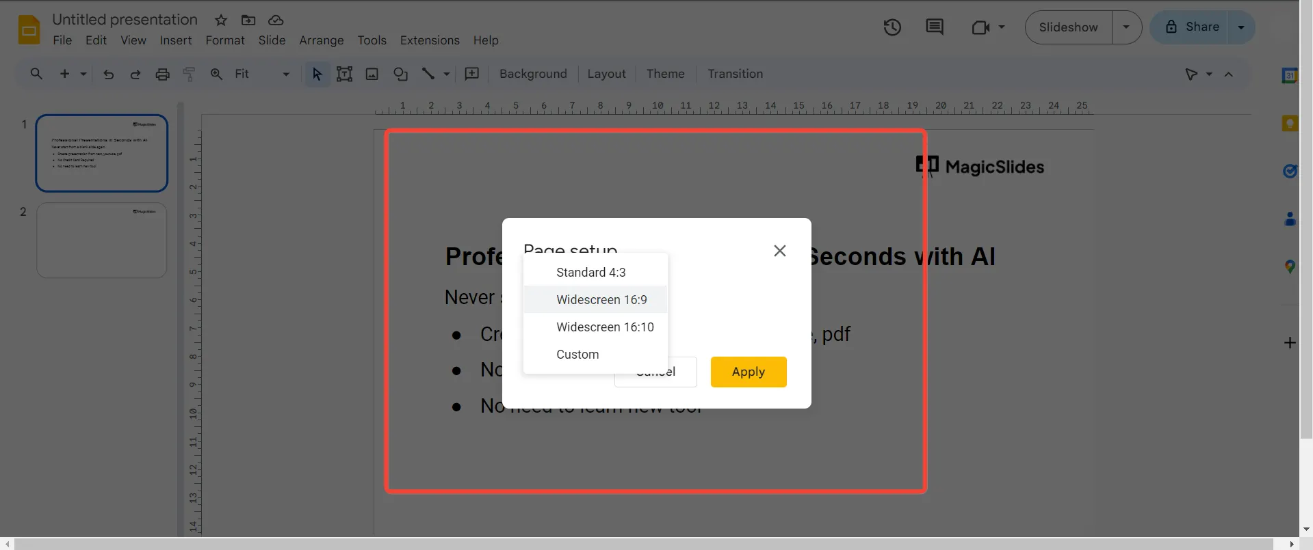Screen dimensions: 1313x550
Task: Search the menus magnifier icon
Action: point(36,74)
